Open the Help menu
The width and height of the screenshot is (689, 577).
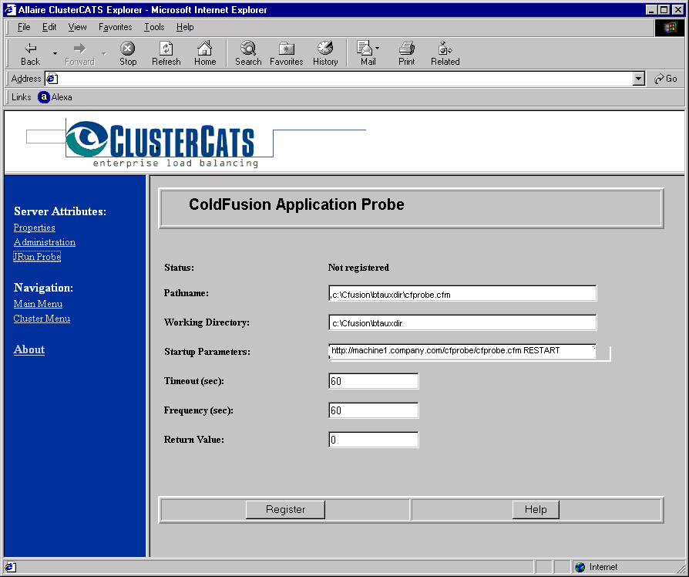(185, 27)
